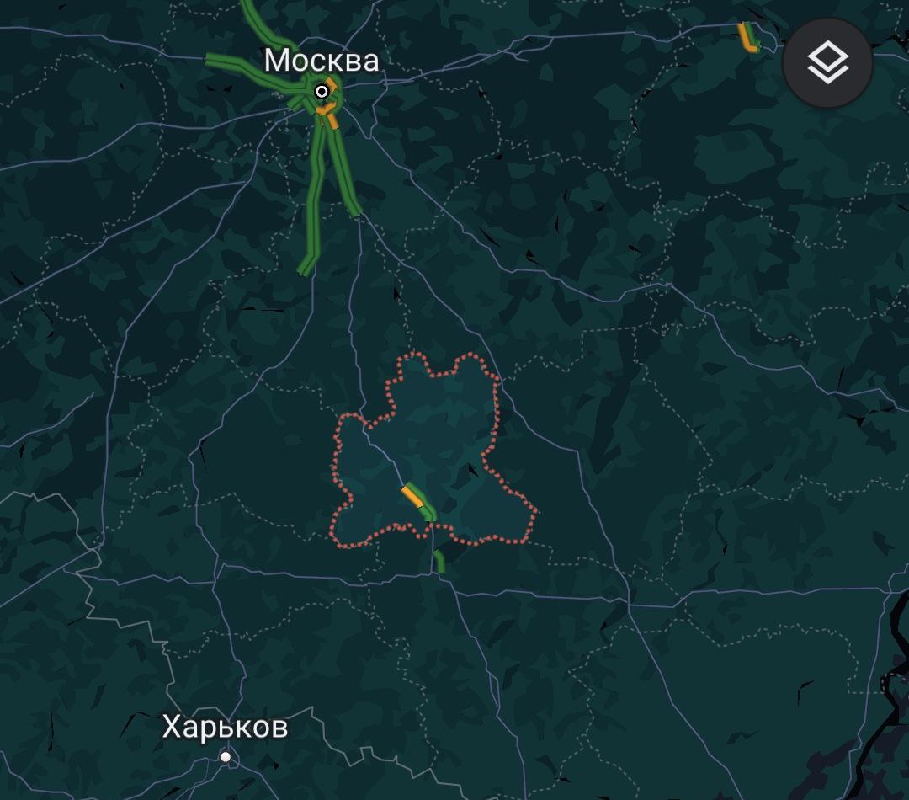Tap the Москва city label
Viewport: 909px width, 800px height.
pyautogui.click(x=322, y=61)
